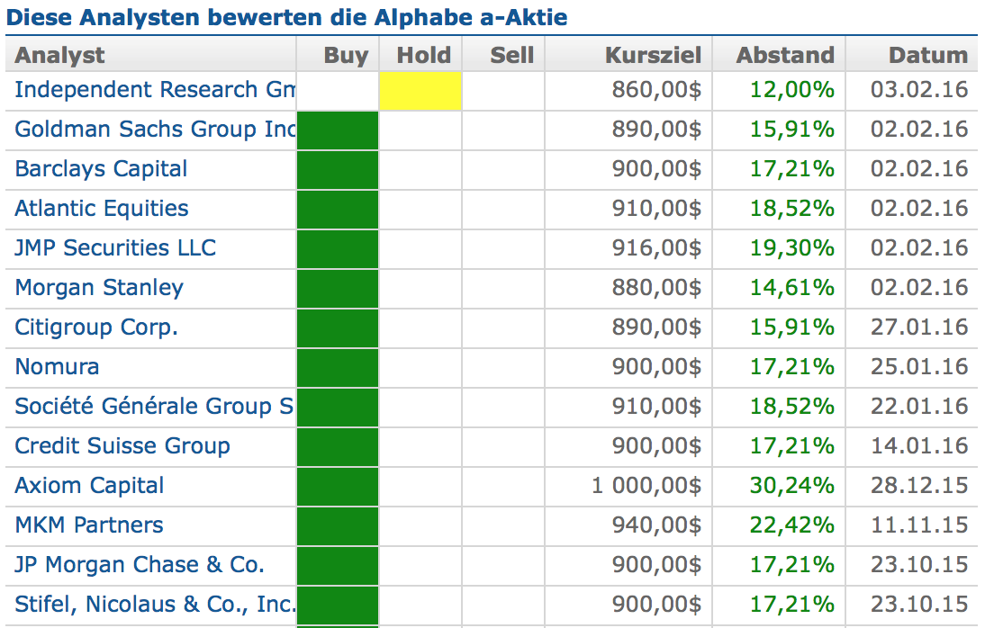Click the Morgan Stanley analyst link
Image resolution: width=985 pixels, height=628 pixels.
(x=99, y=288)
